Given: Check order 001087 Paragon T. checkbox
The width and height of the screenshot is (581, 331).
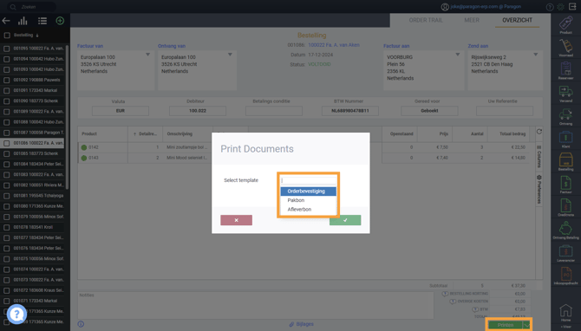Looking at the screenshot, I should point(7,133).
